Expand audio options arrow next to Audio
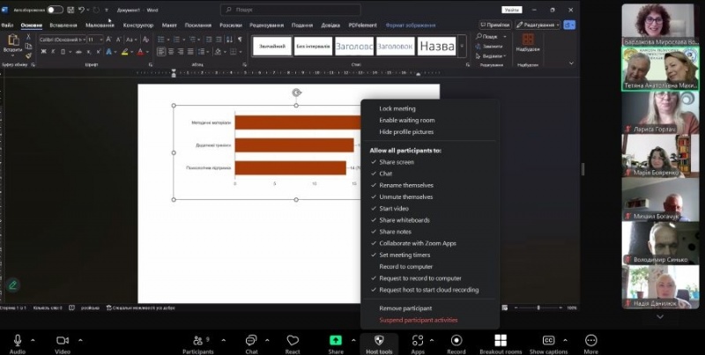The height and width of the screenshot is (355, 705). tap(33, 340)
